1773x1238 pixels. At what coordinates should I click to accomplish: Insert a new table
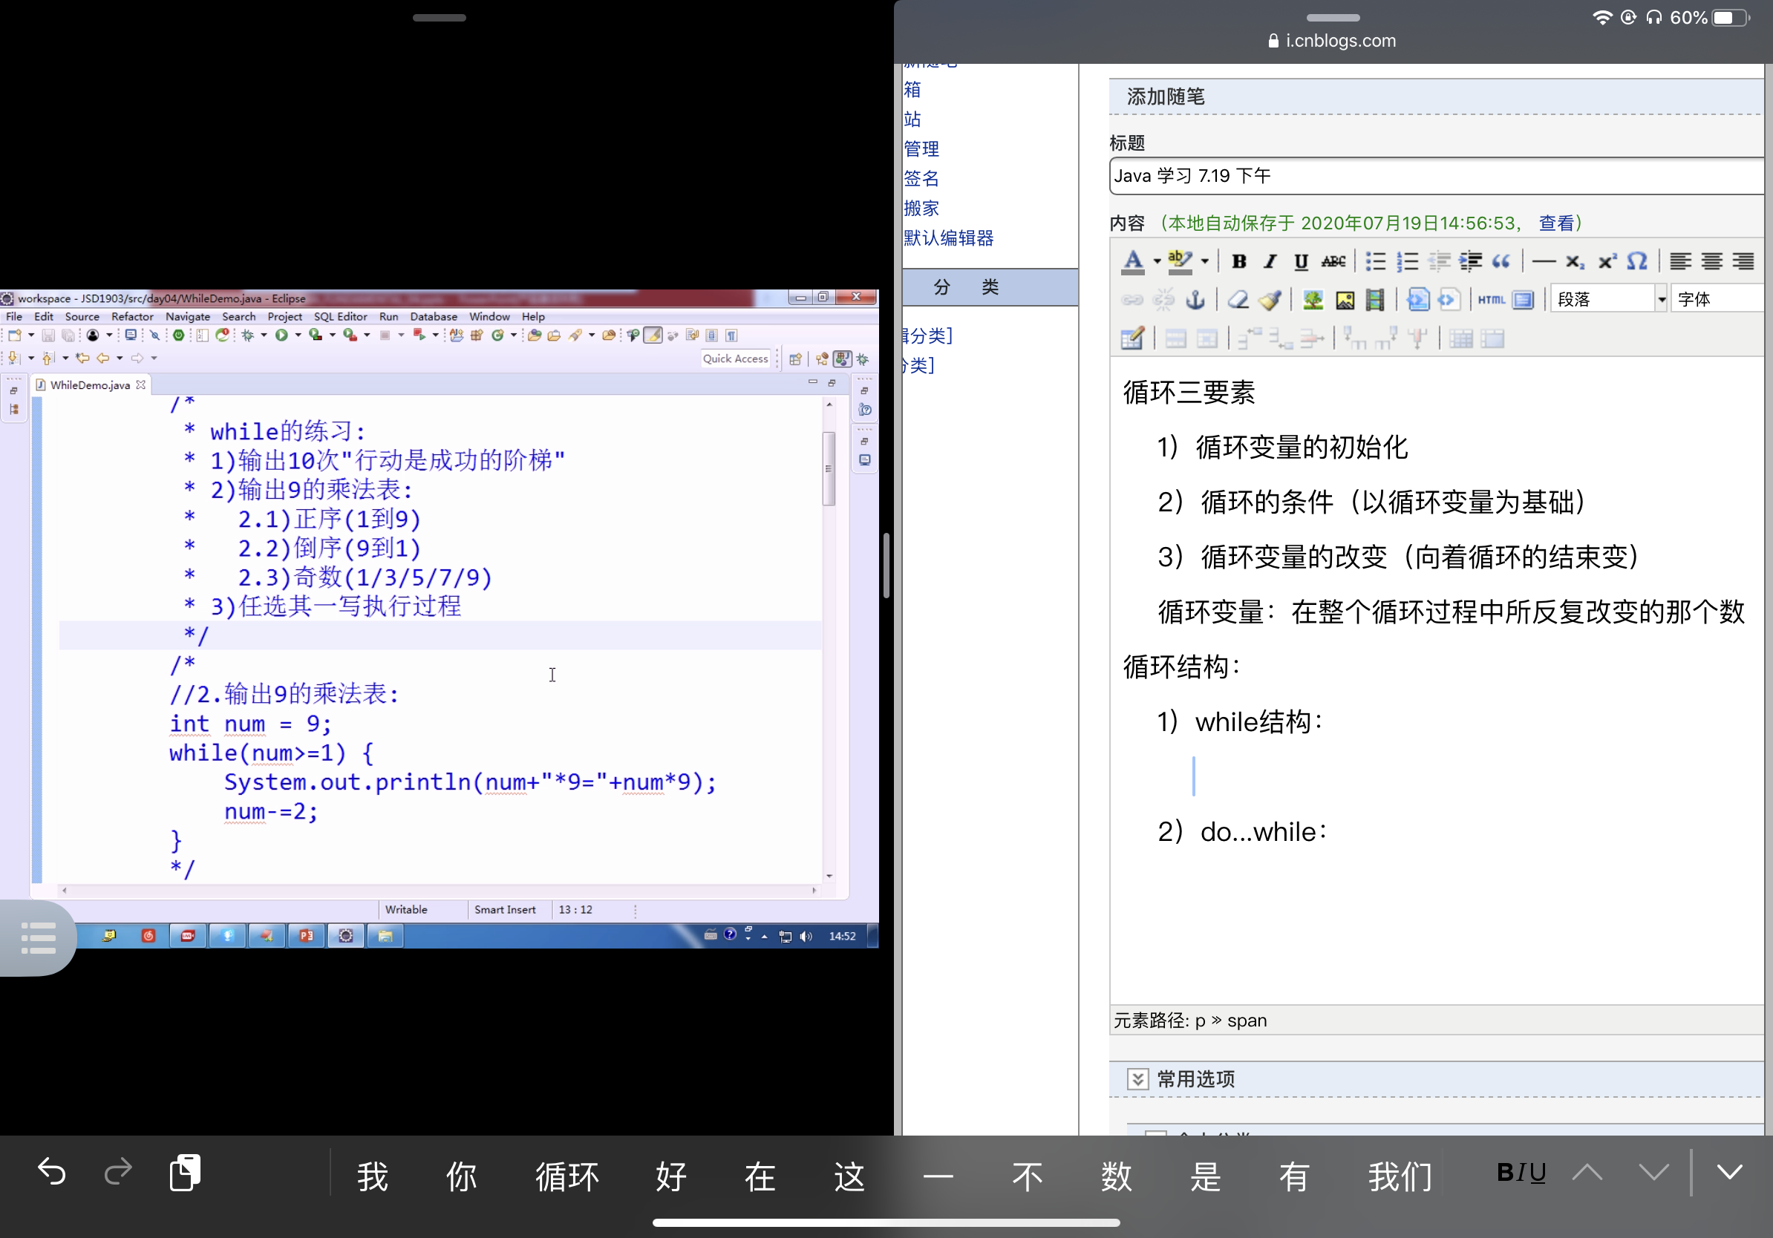1132,338
